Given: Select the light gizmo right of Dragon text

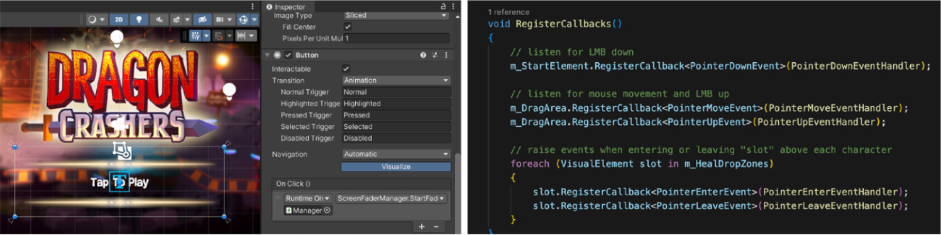Looking at the screenshot, I should pyautogui.click(x=229, y=92).
